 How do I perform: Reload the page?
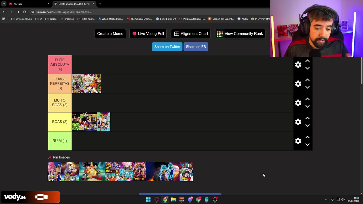(x=18, y=12)
